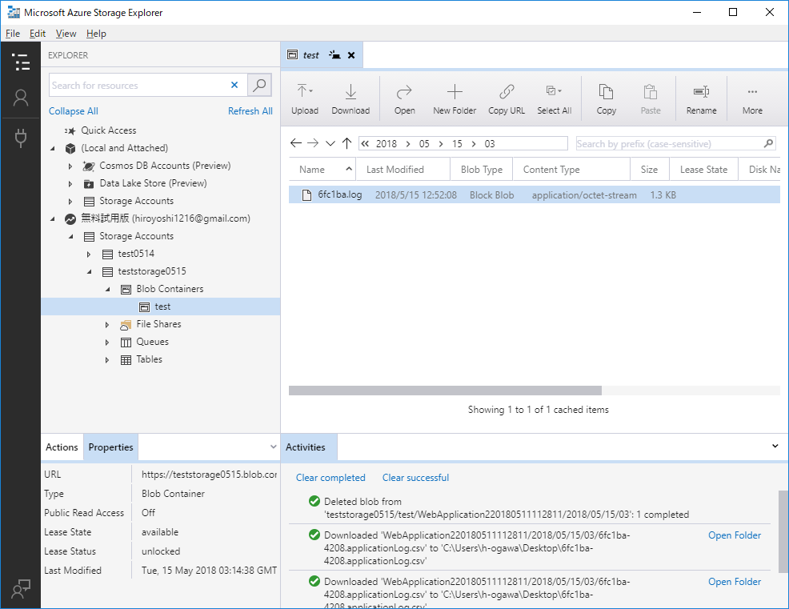Viewport: 789px width, 609px height.
Task: Click the file icon of 6fc1ba.log
Action: [306, 195]
